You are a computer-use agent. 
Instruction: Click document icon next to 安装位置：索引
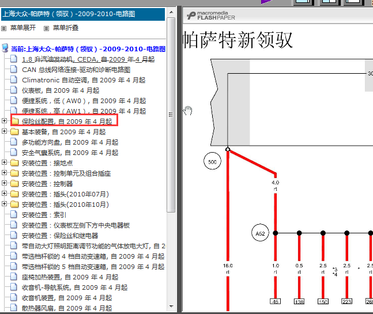[x=14, y=214]
